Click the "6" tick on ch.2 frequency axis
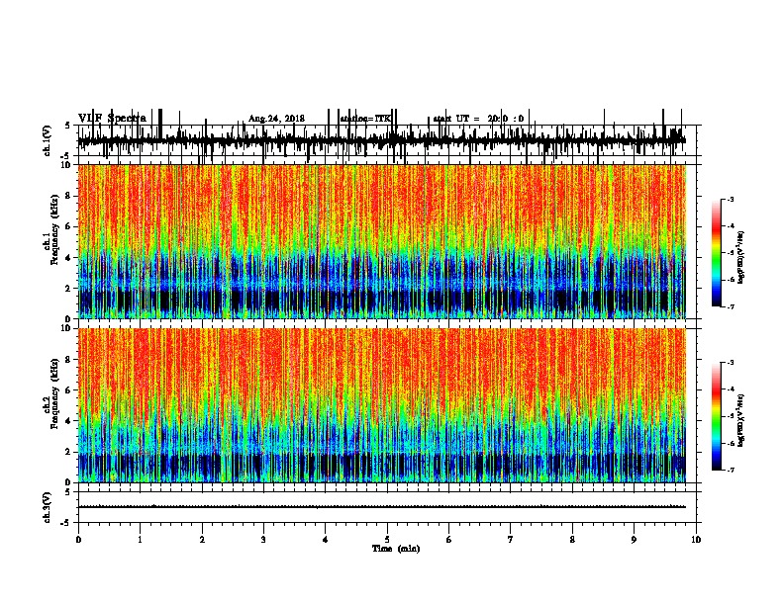The image size is (784, 605). [68, 390]
